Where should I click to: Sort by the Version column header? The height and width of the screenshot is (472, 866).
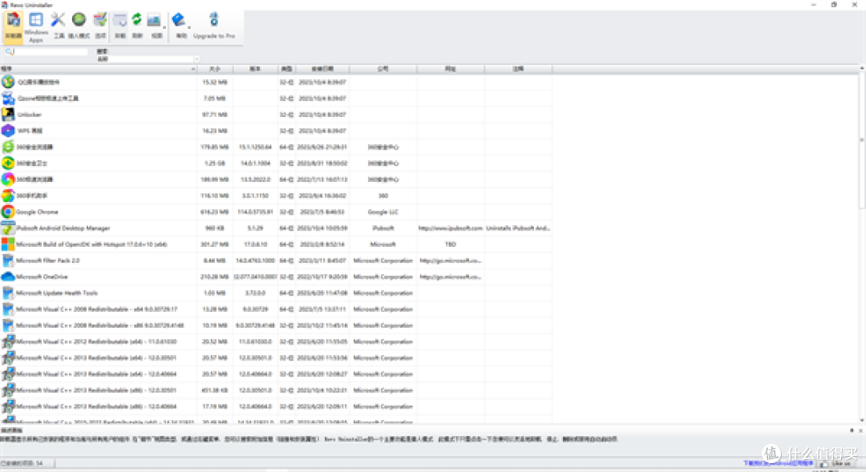[255, 69]
